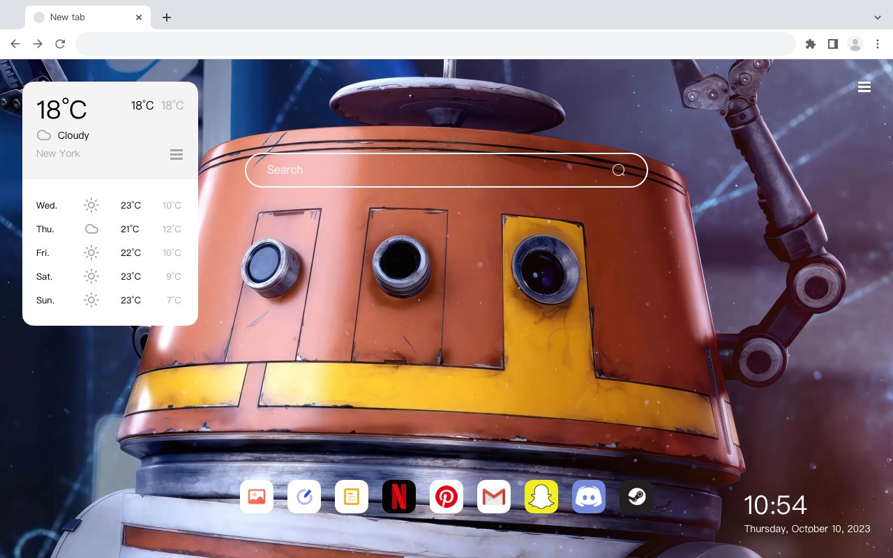Click the sun icon for Saturday
Image resolution: width=893 pixels, height=558 pixels.
pyautogui.click(x=91, y=276)
